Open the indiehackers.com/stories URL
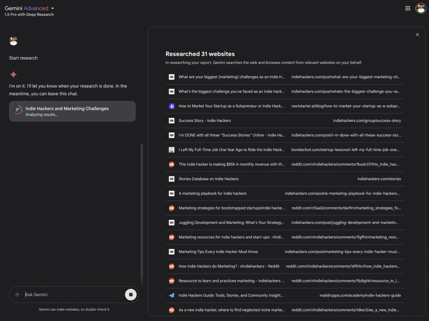This screenshot has width=429, height=321. coord(379,179)
